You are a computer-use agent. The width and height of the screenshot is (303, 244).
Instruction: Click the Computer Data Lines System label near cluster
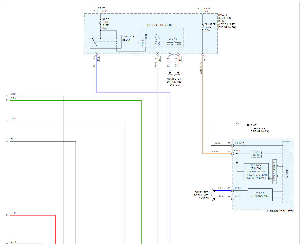point(201,195)
